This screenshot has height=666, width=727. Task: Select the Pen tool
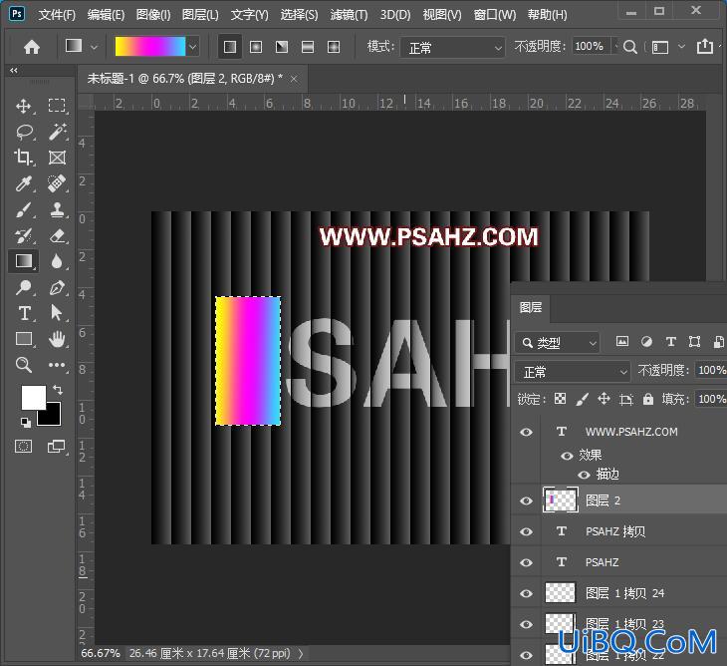(57, 287)
